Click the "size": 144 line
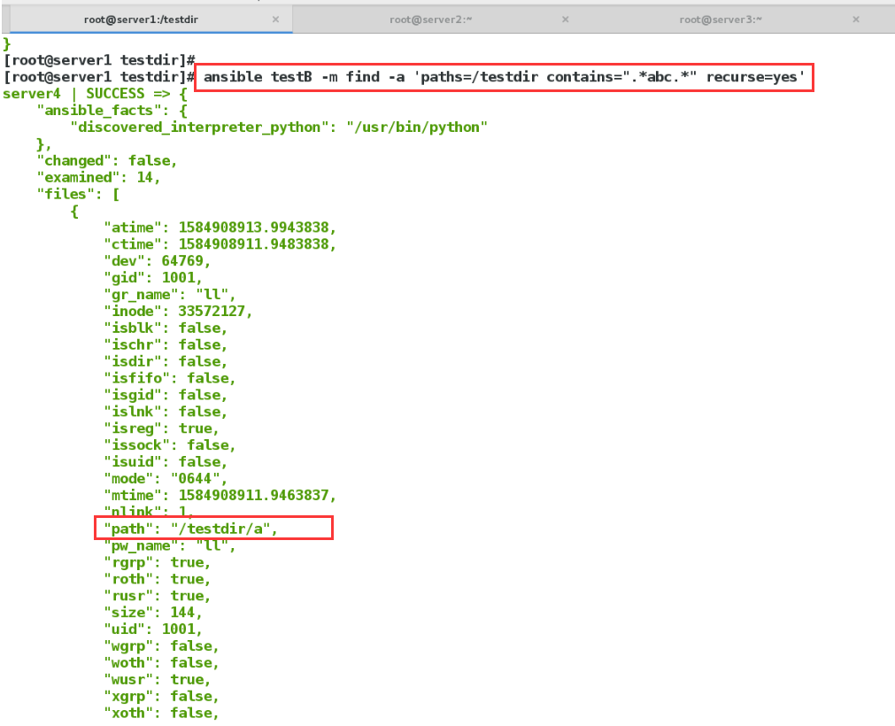Screen dimensions: 895x726 pyautogui.click(x=153, y=613)
